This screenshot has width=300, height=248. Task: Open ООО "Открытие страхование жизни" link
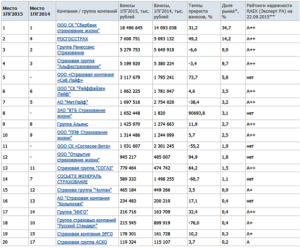point(78,157)
